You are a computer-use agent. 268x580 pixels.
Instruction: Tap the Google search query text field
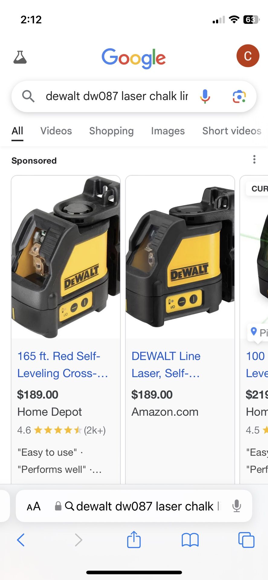click(x=117, y=96)
